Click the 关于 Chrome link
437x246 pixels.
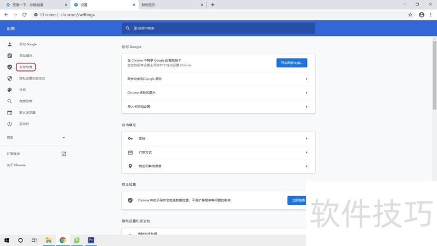click(x=16, y=165)
